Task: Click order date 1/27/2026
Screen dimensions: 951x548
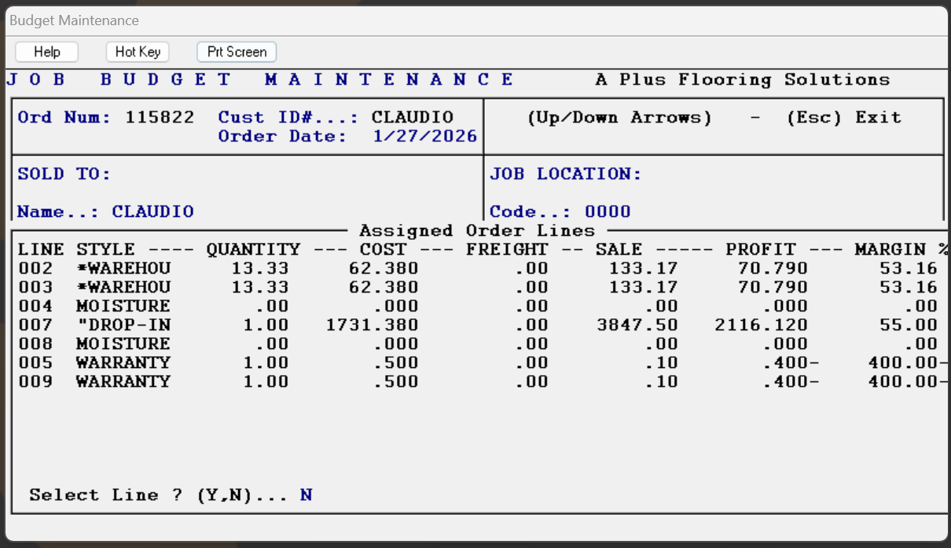Action: coord(425,136)
